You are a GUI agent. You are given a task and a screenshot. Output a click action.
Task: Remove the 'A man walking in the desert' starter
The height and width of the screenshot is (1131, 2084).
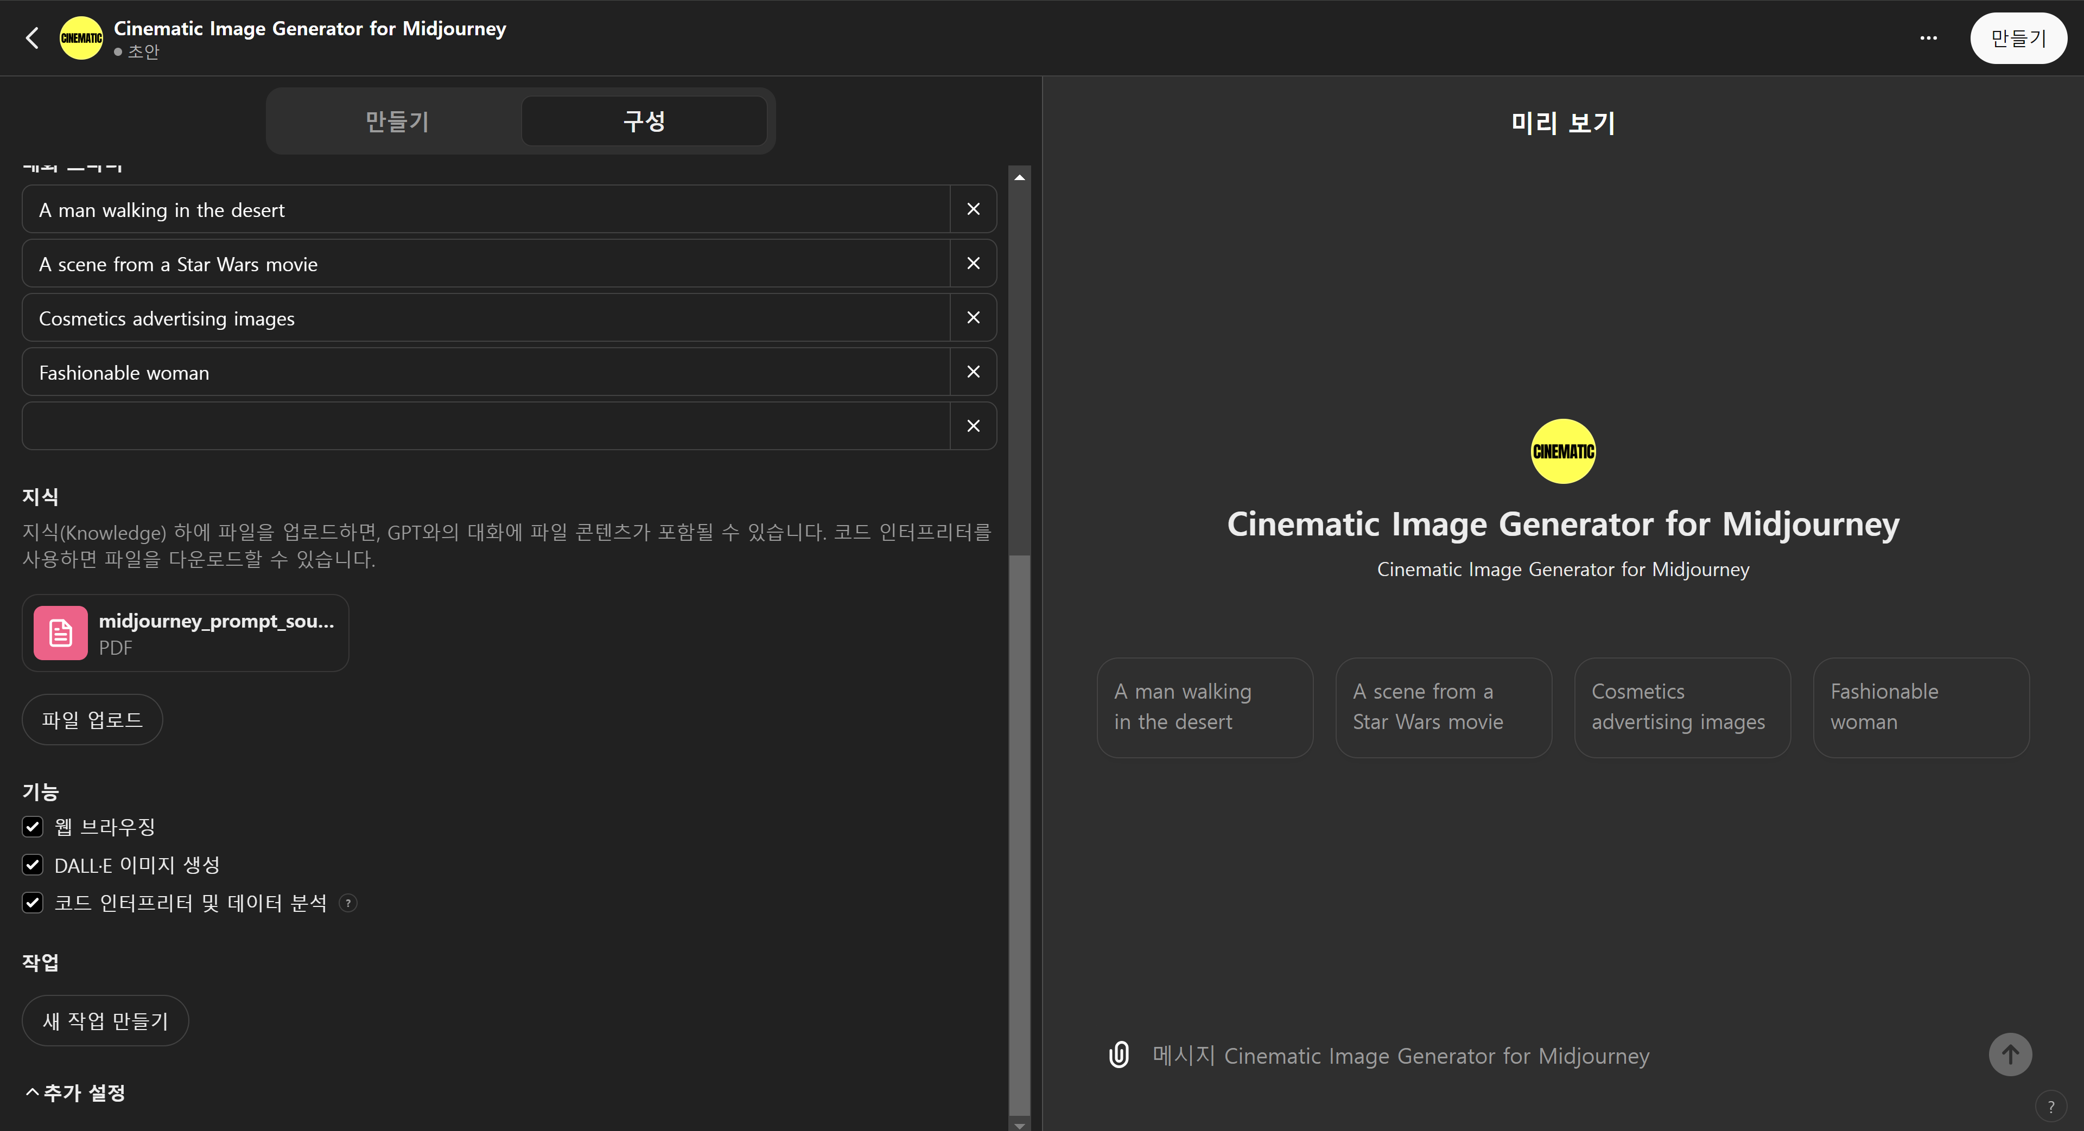(x=973, y=209)
